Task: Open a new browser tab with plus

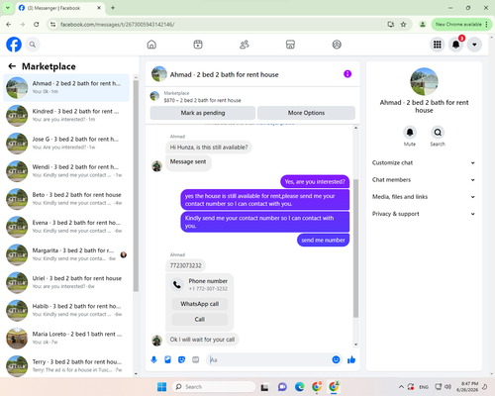Action: pyautogui.click(x=113, y=8)
